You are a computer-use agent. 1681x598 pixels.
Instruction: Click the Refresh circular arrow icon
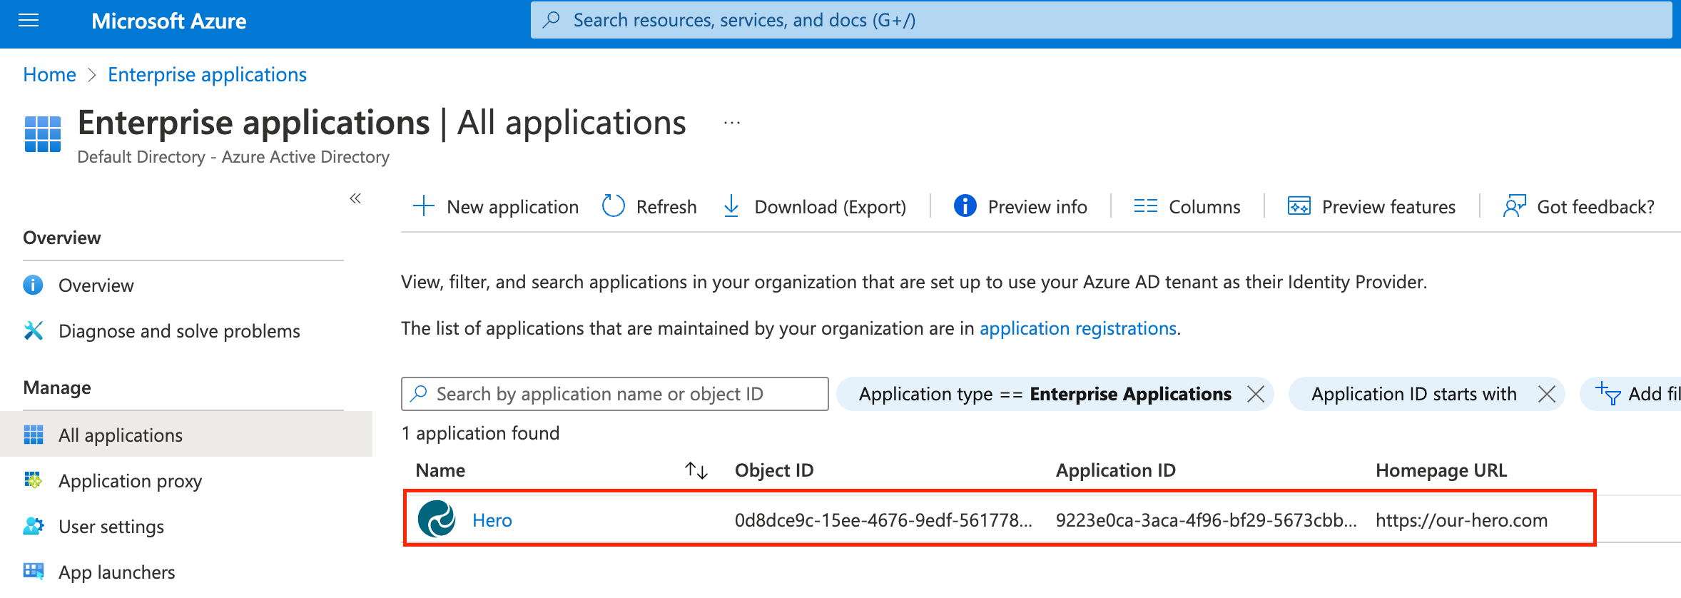[614, 206]
